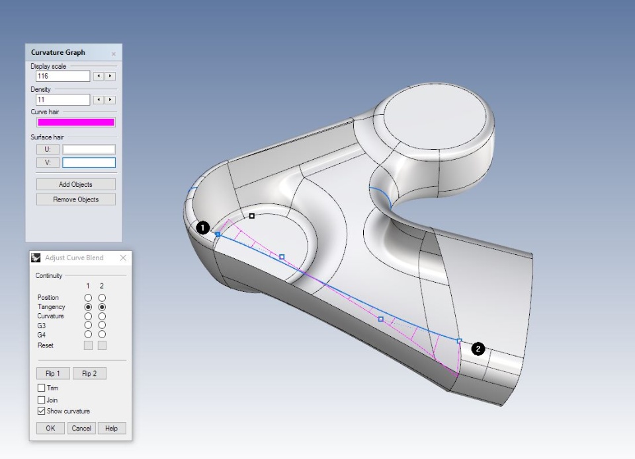Image resolution: width=635 pixels, height=459 pixels.
Task: Increase Density with right arrow
Action: point(110,100)
